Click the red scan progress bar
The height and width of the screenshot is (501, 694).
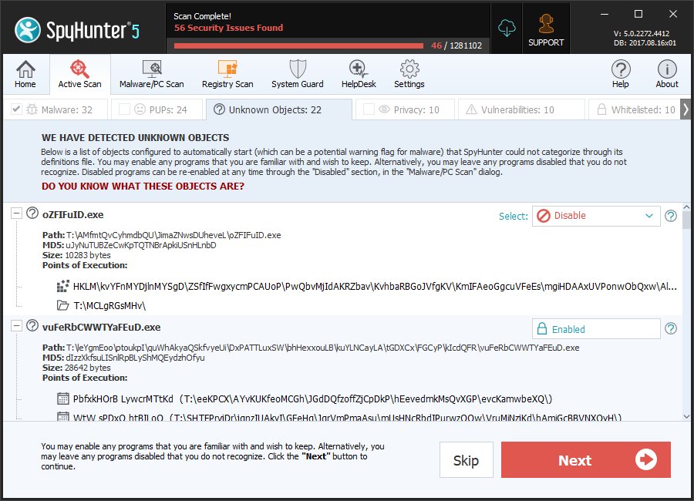(x=298, y=45)
